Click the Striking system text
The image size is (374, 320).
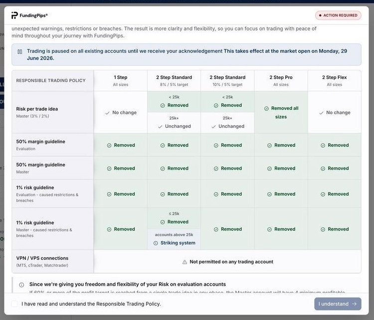click(x=178, y=243)
